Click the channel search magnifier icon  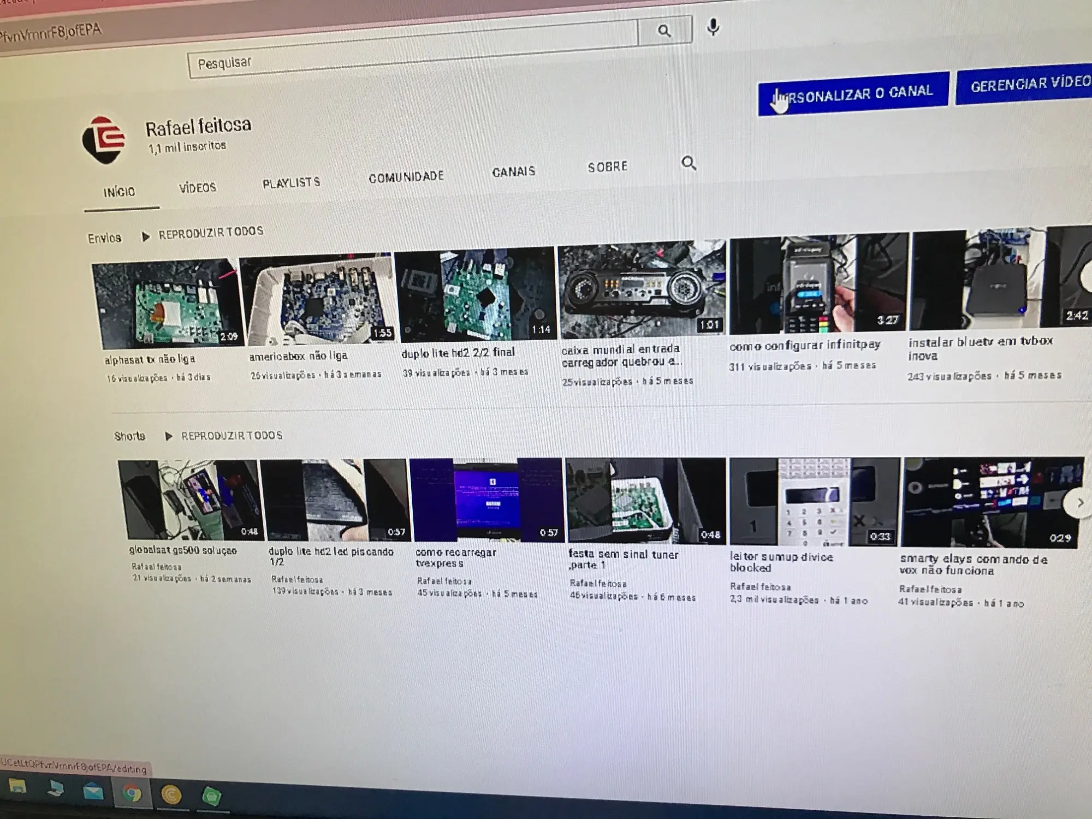click(689, 163)
